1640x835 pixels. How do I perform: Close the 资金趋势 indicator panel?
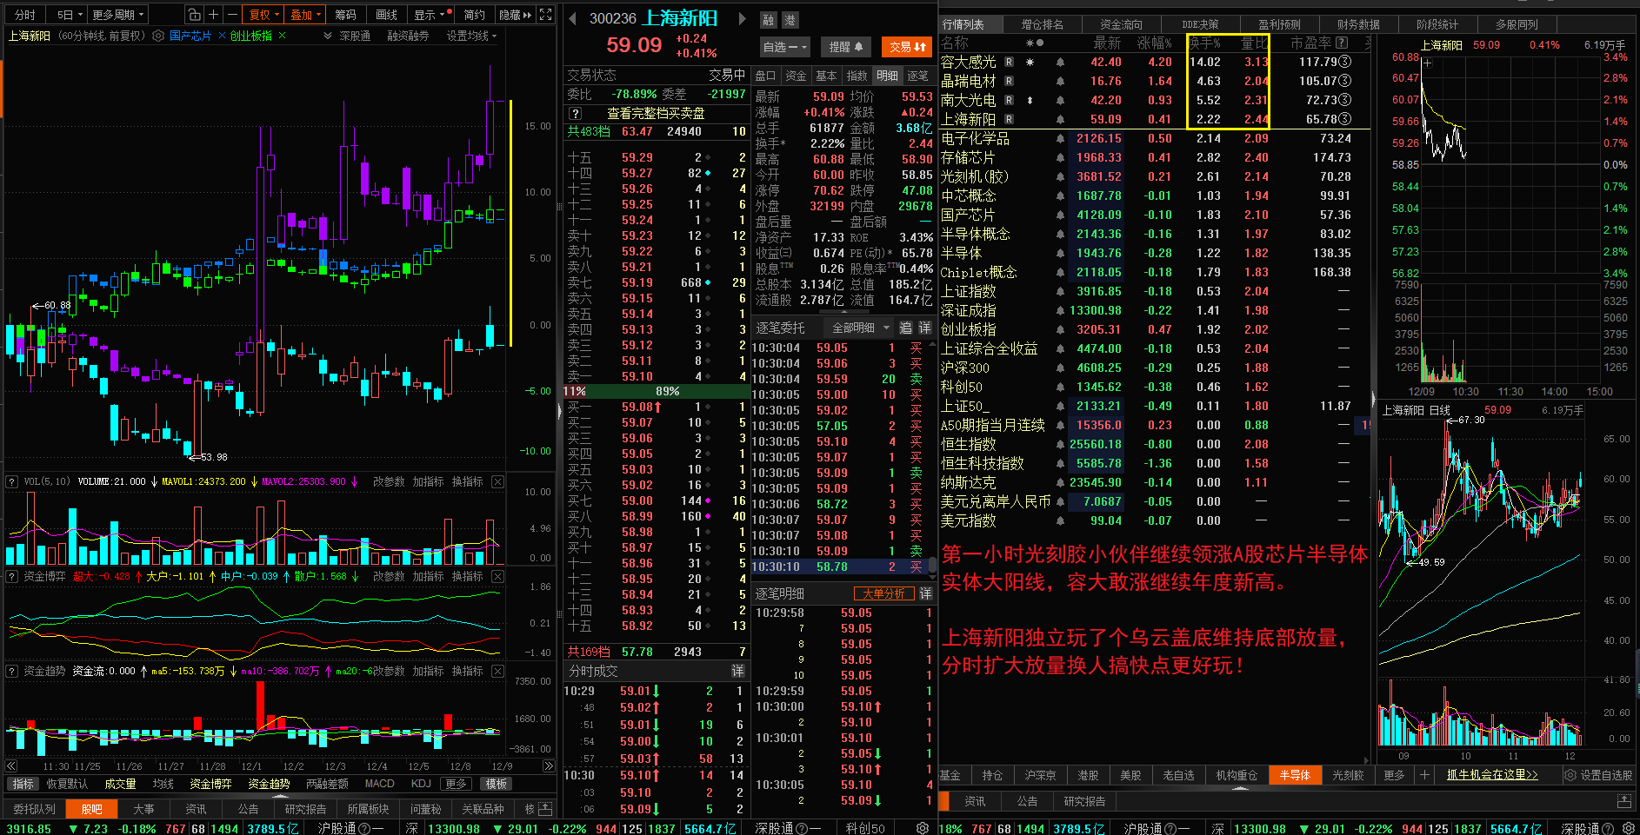(x=497, y=671)
